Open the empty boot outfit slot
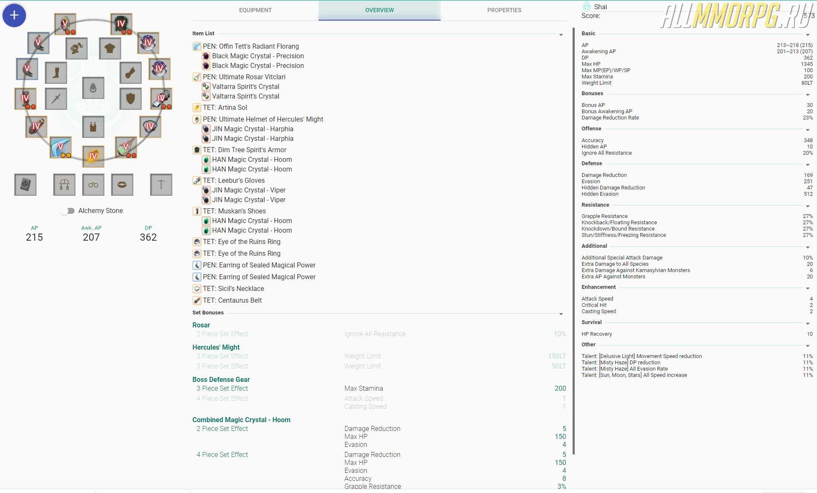Viewport: 817px width, 493px height. [56, 73]
